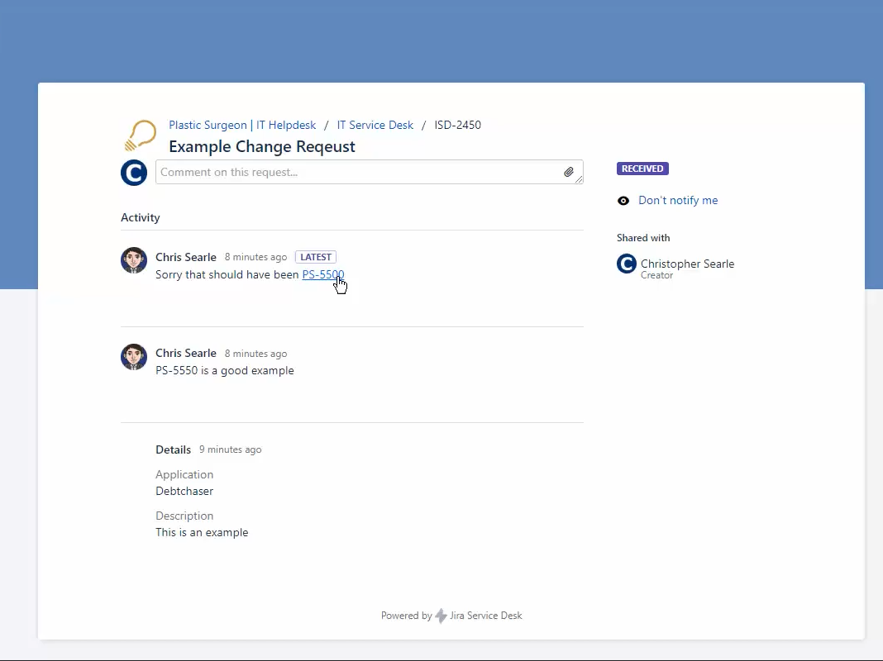Click the Creator role label
Viewport: 883px width, 661px height.
(656, 275)
